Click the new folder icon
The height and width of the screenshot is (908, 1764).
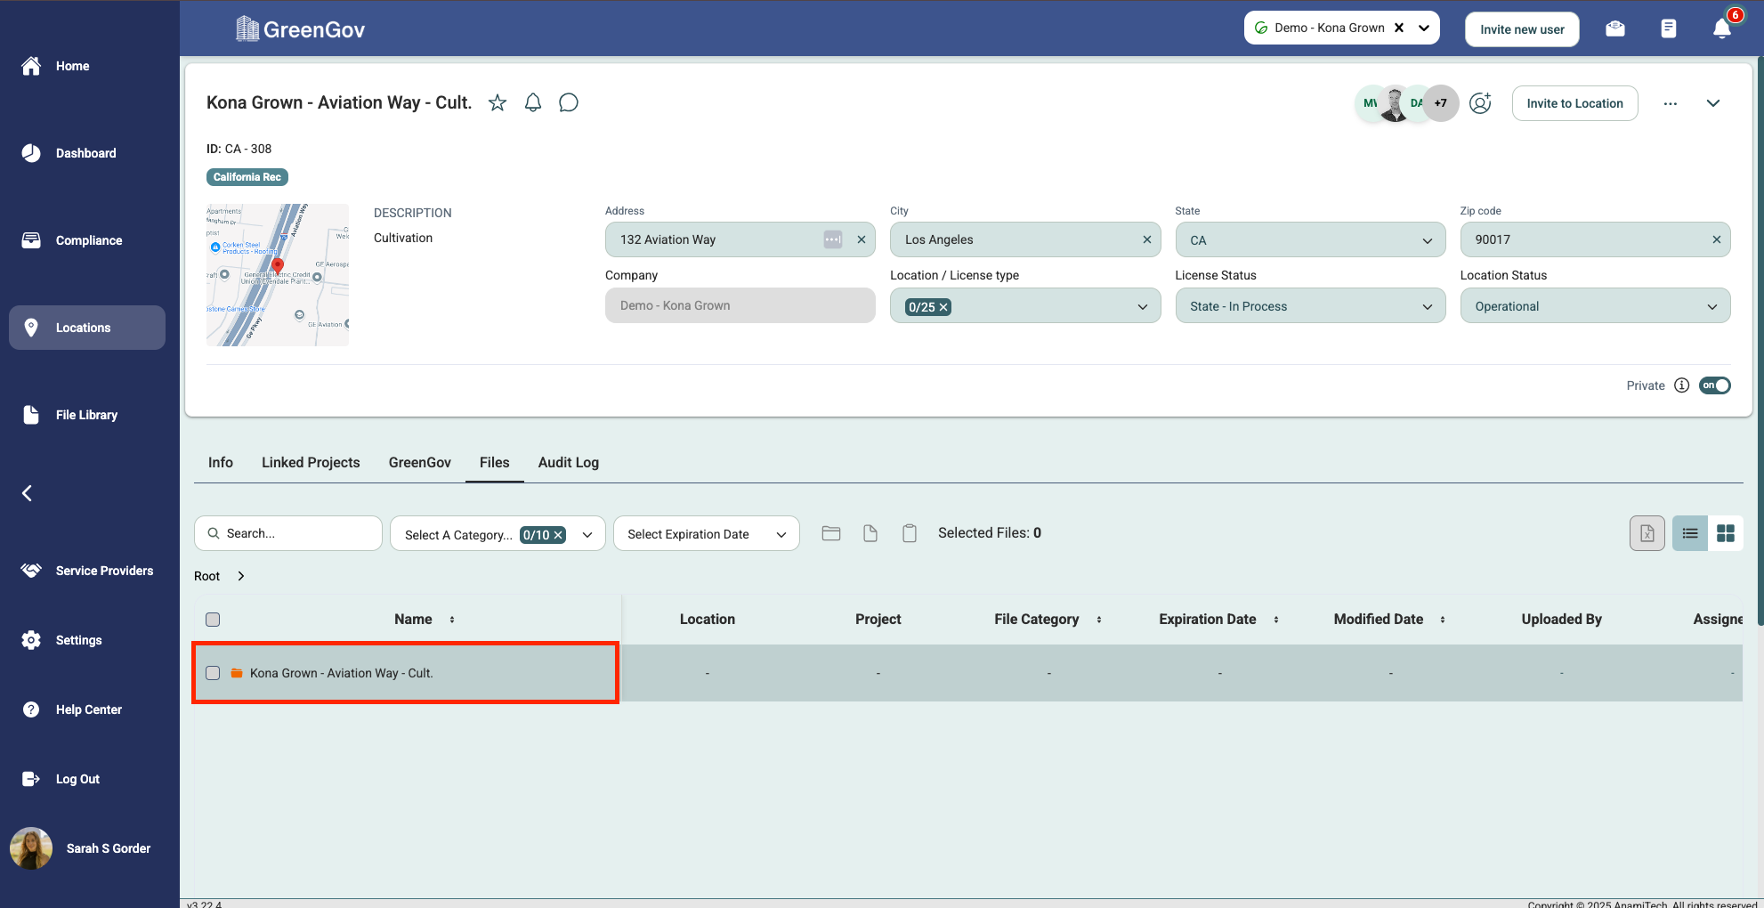tap(831, 533)
